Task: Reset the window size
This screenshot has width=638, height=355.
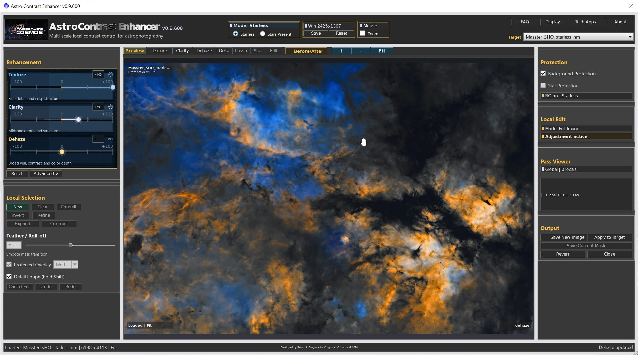Action: (x=341, y=33)
